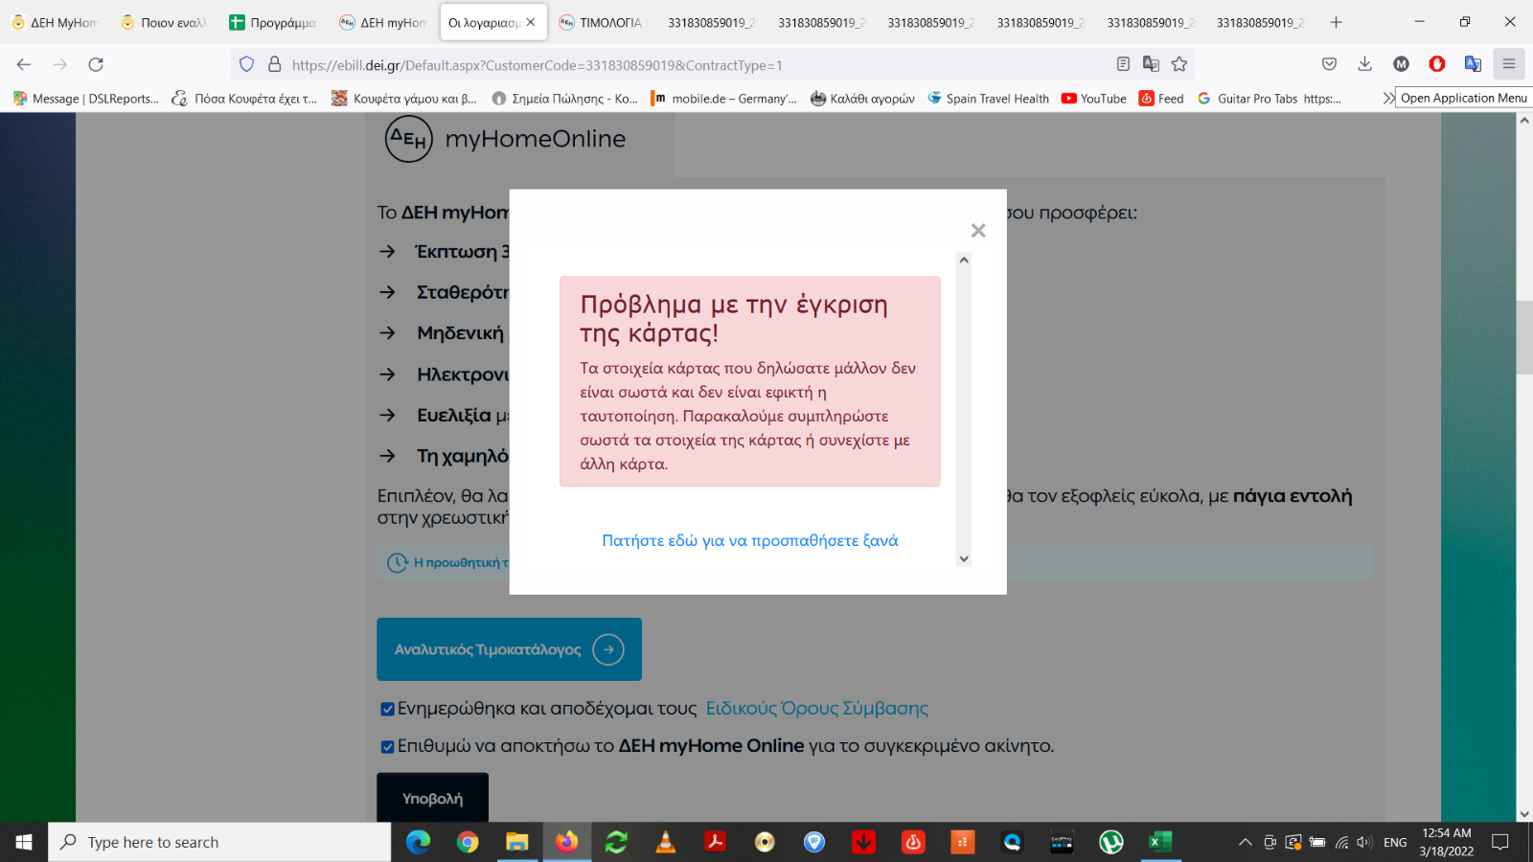Image resolution: width=1533 pixels, height=862 pixels.
Task: Switch to the ΤΙΜΟΛΟΓΙΑ tab
Action: click(x=604, y=22)
